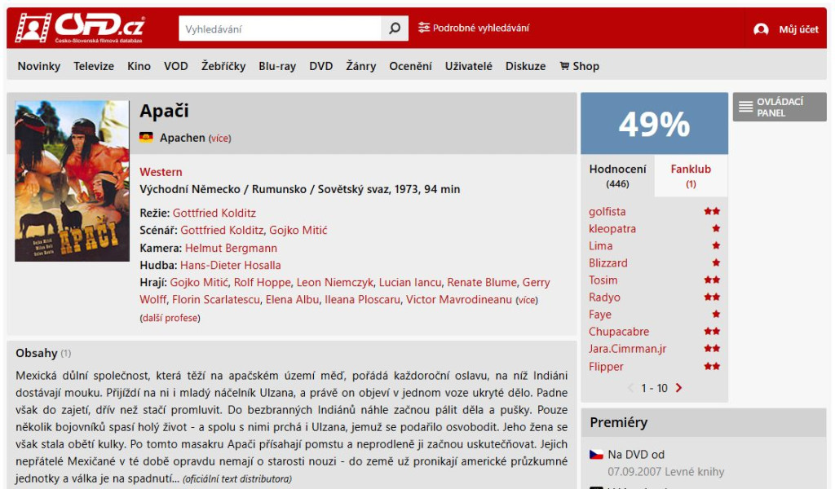Open the Ovládací panel menu
The image size is (835, 489).
[x=780, y=107]
